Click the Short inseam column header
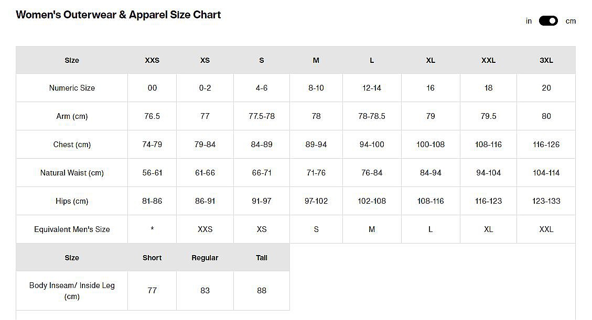592x320 pixels. pos(152,258)
